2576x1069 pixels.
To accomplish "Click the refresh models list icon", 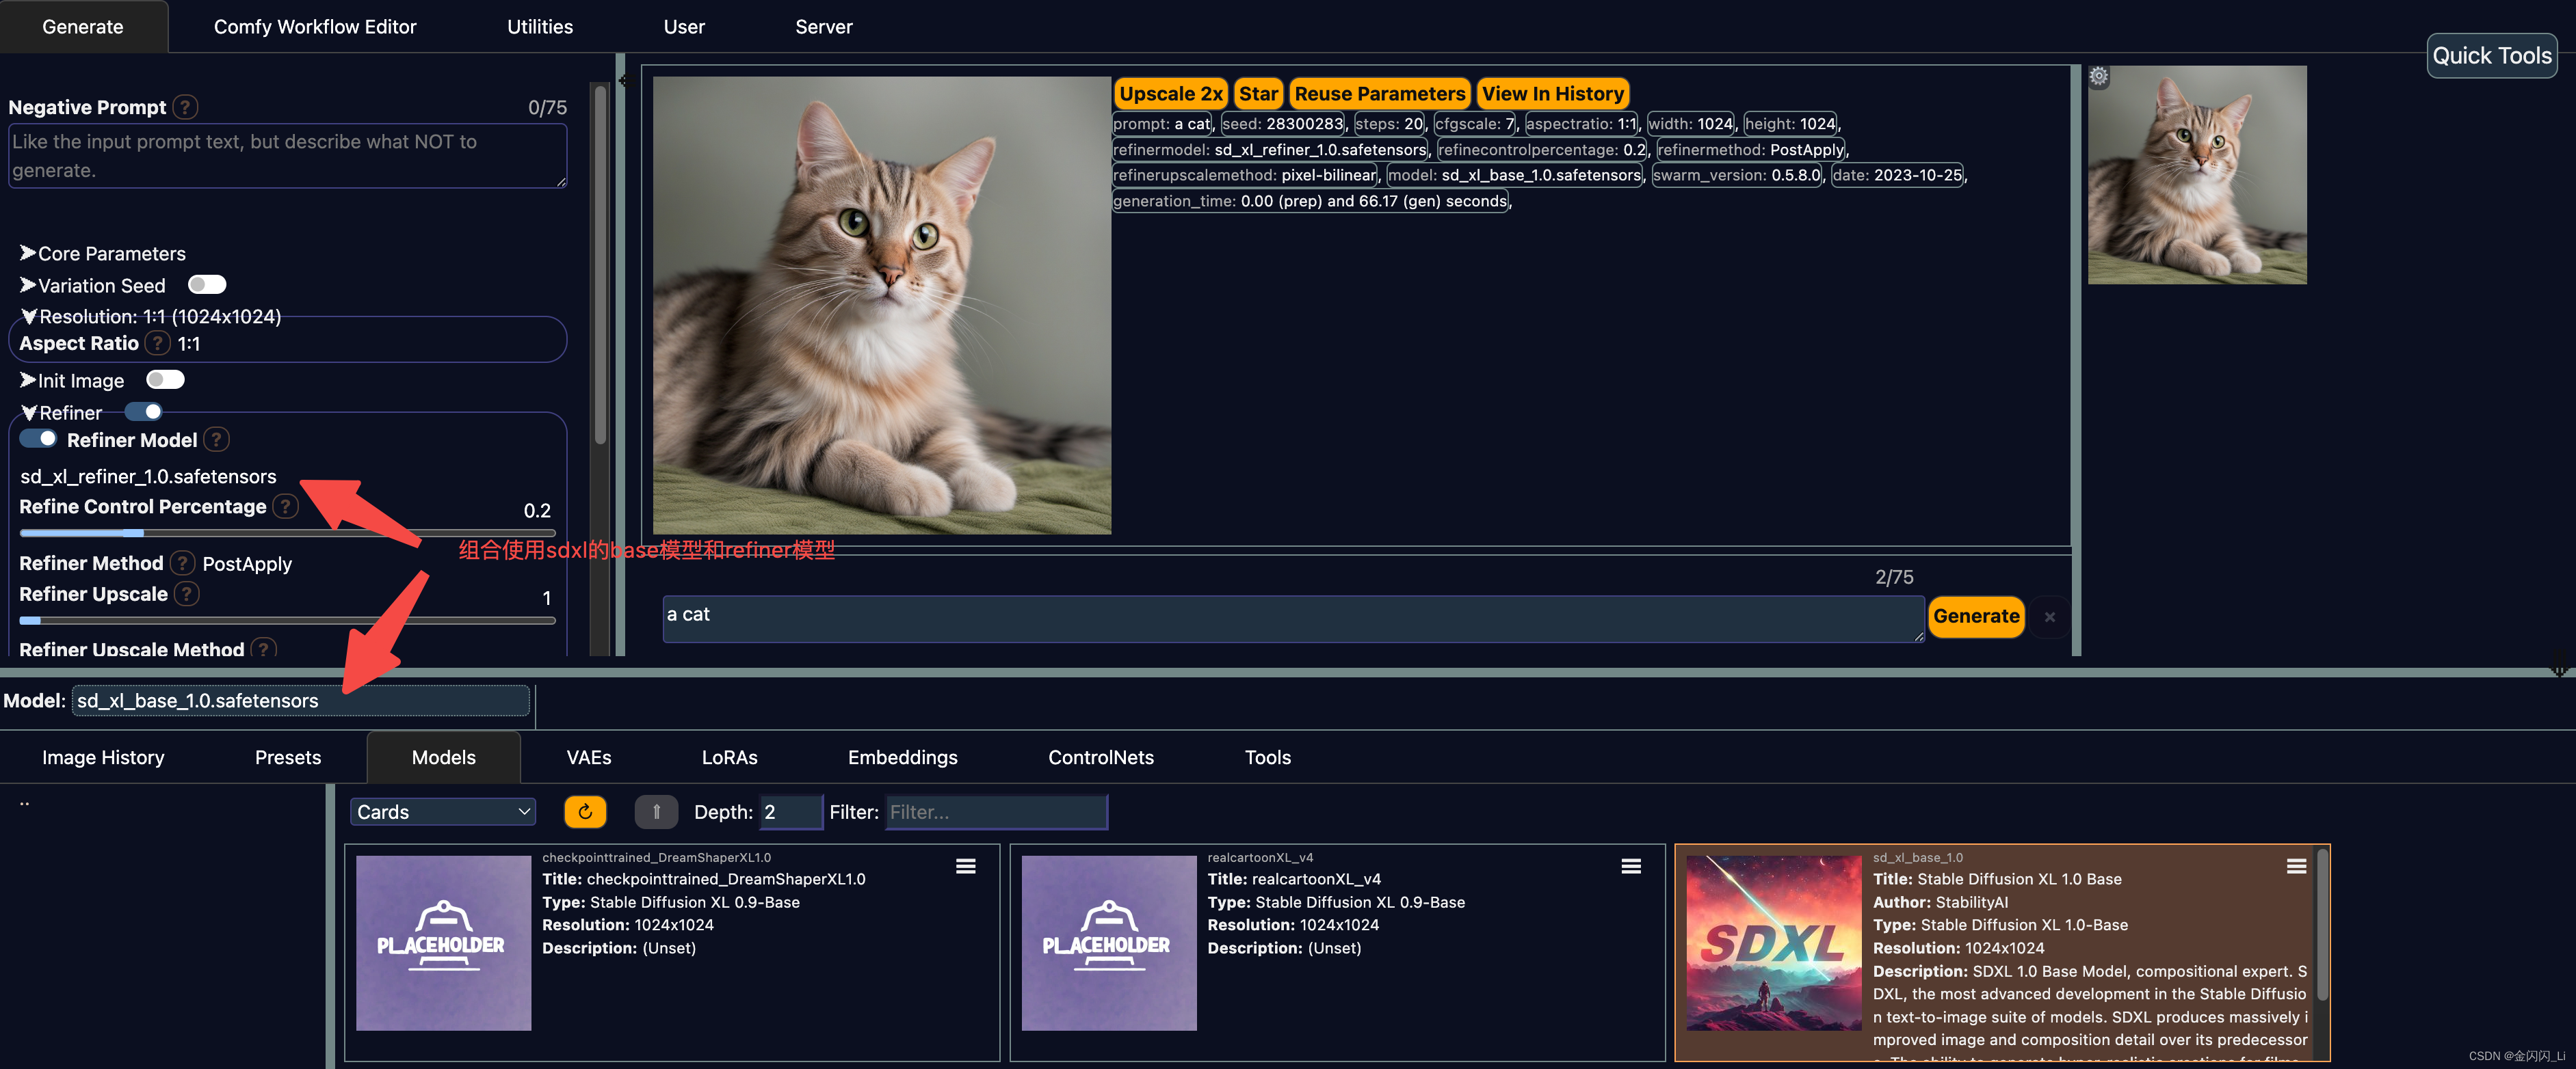I will coord(585,811).
